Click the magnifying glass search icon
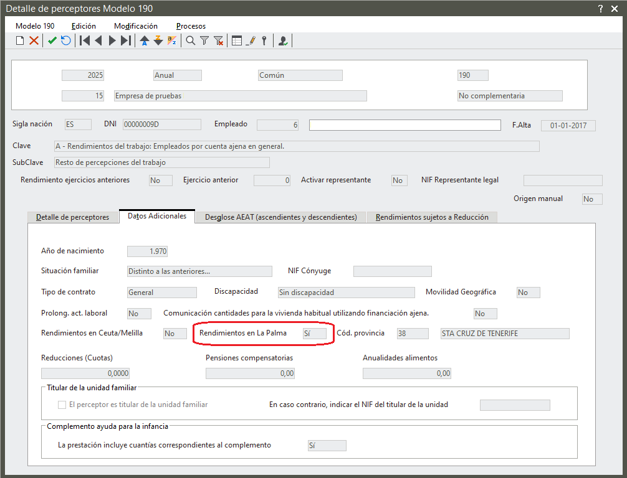This screenshot has width=627, height=478. tap(191, 40)
